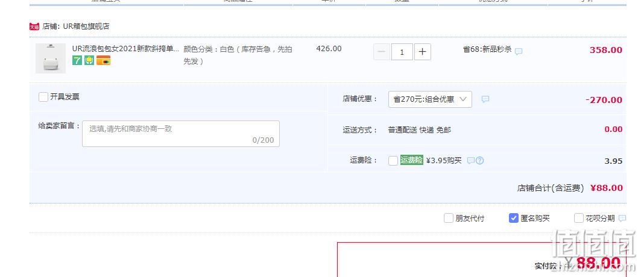The height and width of the screenshot is (277, 641).
Task: Click the green 运费险 label
Action: 412,160
